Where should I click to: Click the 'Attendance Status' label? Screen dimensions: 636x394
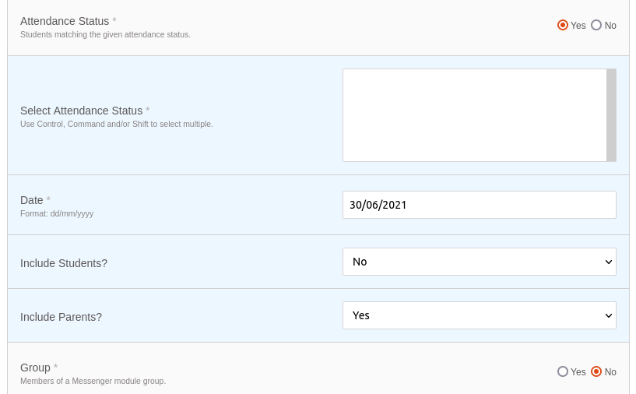(x=65, y=21)
